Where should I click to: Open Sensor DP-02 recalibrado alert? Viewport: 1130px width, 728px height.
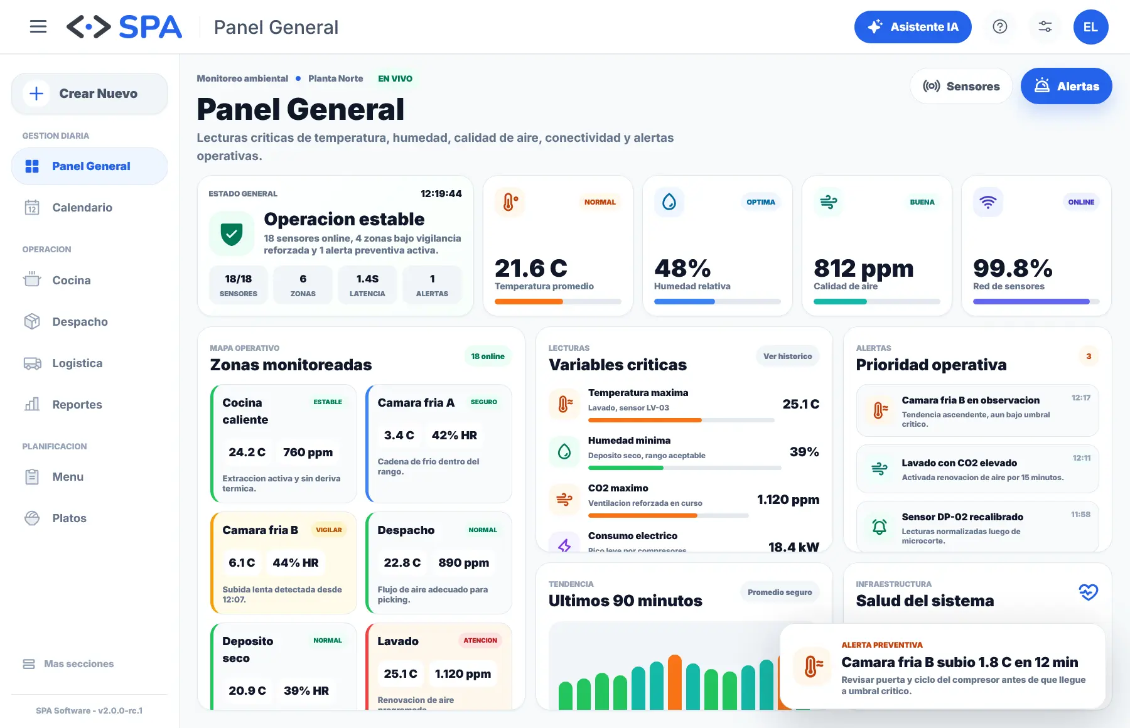click(977, 527)
